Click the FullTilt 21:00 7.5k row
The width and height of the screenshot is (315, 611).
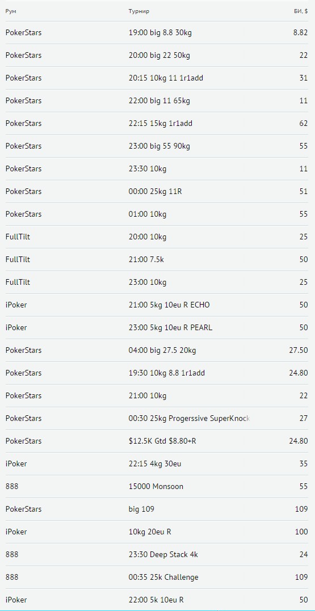[158, 259]
